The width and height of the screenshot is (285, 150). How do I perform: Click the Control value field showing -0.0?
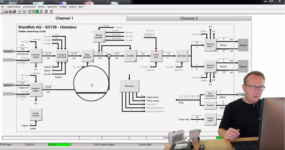197,117
